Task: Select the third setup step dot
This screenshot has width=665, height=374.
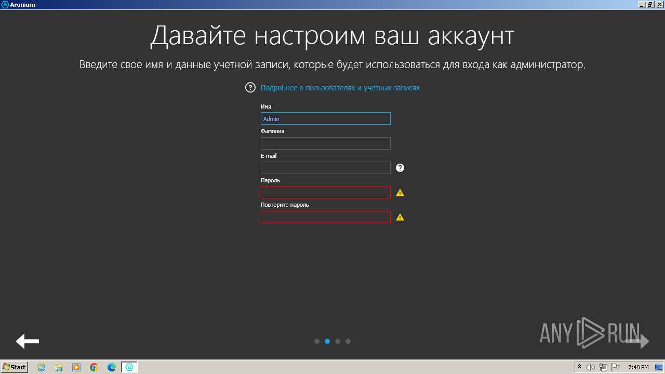Action: tap(338, 341)
